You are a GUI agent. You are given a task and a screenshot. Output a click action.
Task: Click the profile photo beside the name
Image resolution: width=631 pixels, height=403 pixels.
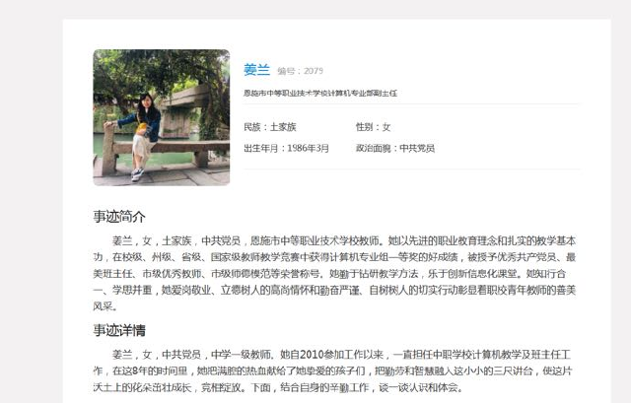tap(162, 117)
